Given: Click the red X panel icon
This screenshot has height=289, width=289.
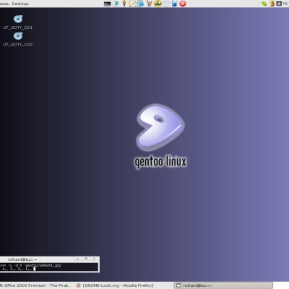Looking at the screenshot, I should (183, 4).
